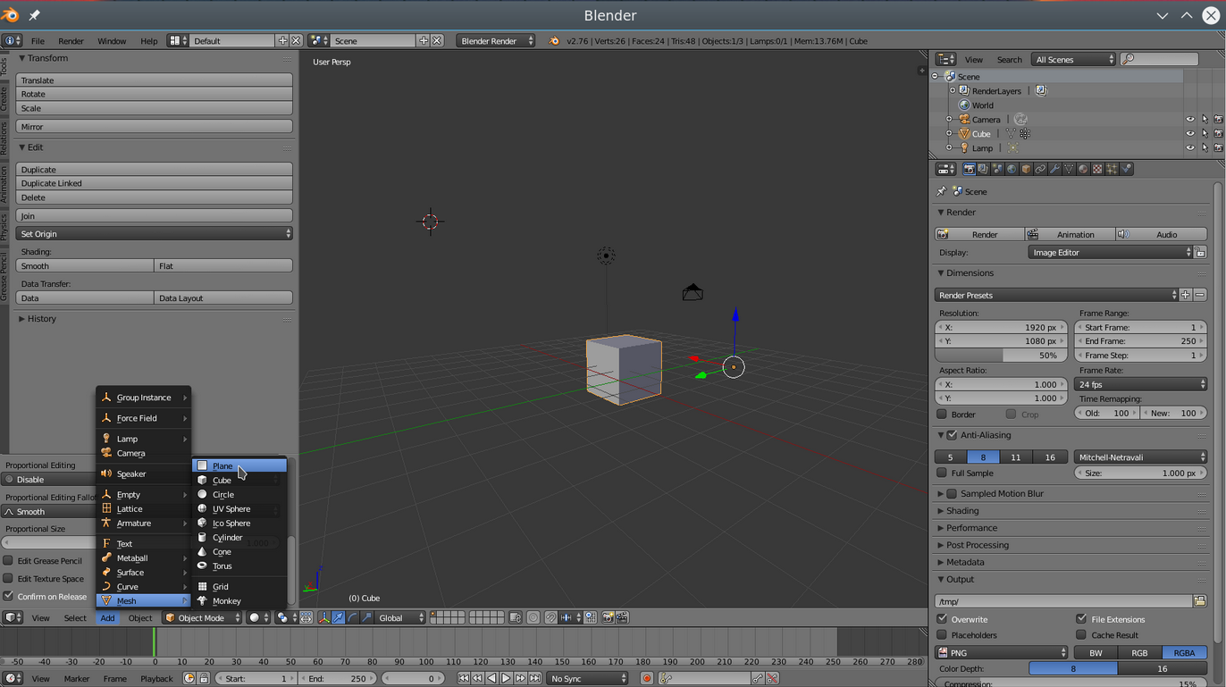Open the Material properties tab icon

[x=1083, y=169]
